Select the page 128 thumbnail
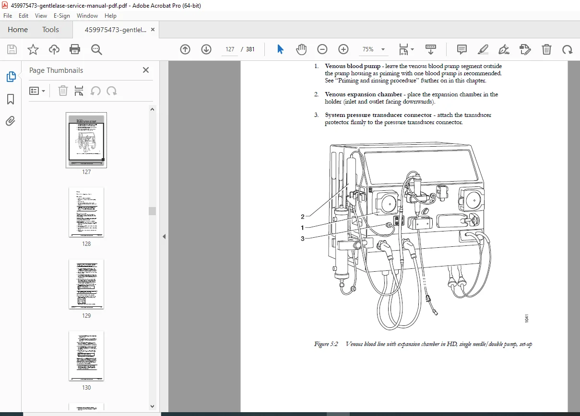580x416 pixels. [86, 212]
